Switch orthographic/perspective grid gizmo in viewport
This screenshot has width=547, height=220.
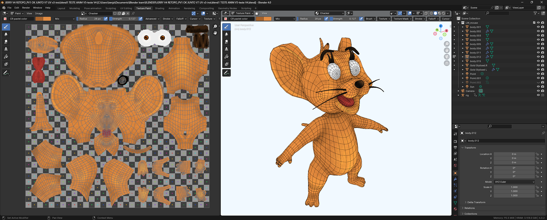point(447,63)
